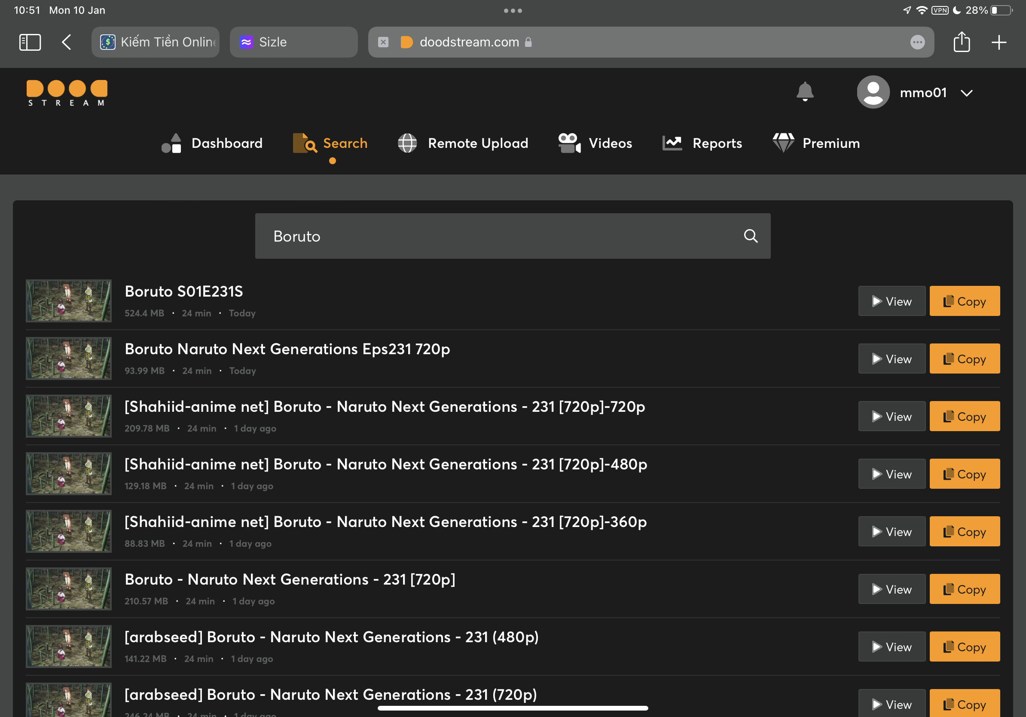Open the Dashboard menu item

(212, 143)
